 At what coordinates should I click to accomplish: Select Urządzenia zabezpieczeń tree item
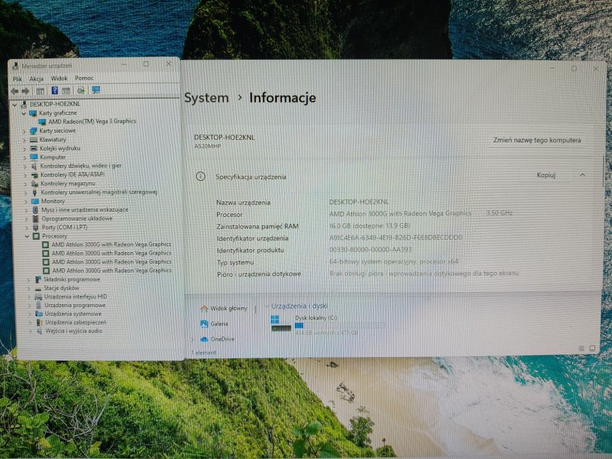point(75,323)
